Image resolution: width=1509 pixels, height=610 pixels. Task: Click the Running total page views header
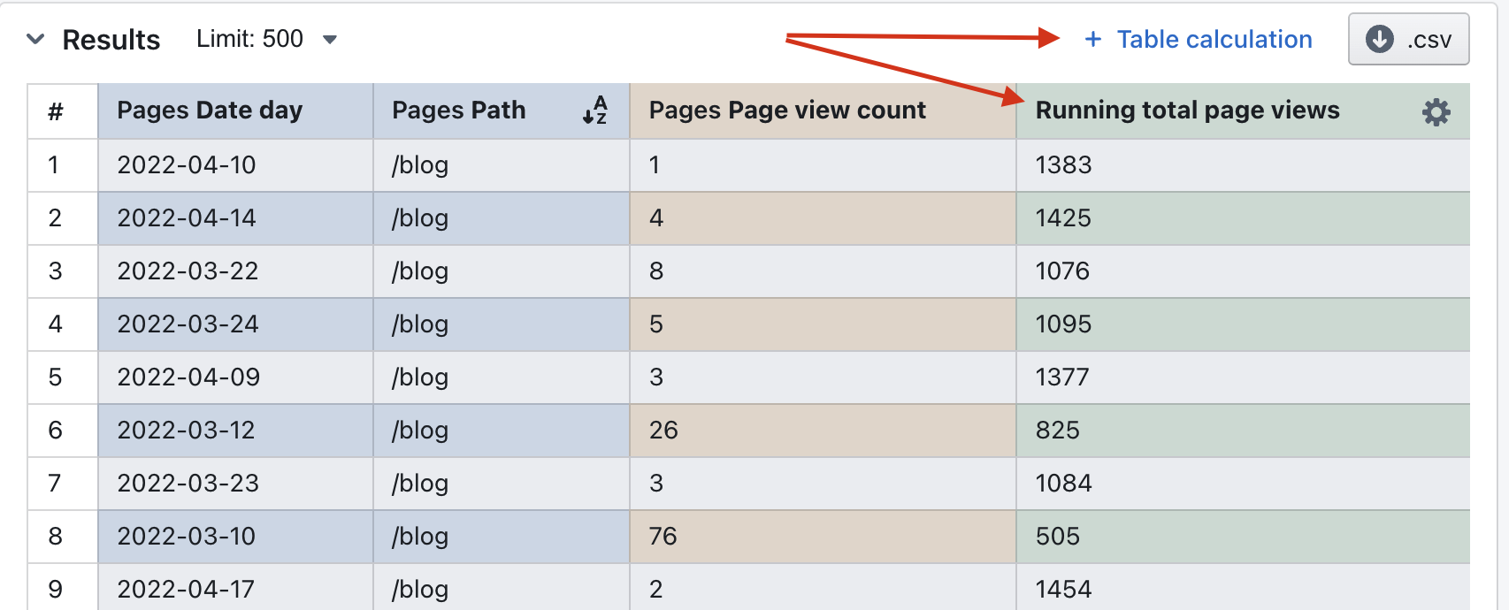1187,111
